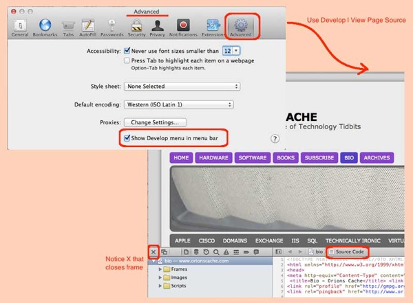This screenshot has width=413, height=303.
Task: Open the HOME page tab
Action: point(181,157)
